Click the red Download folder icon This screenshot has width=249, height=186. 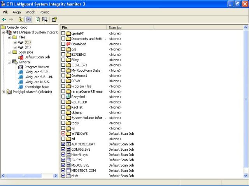click(68, 44)
